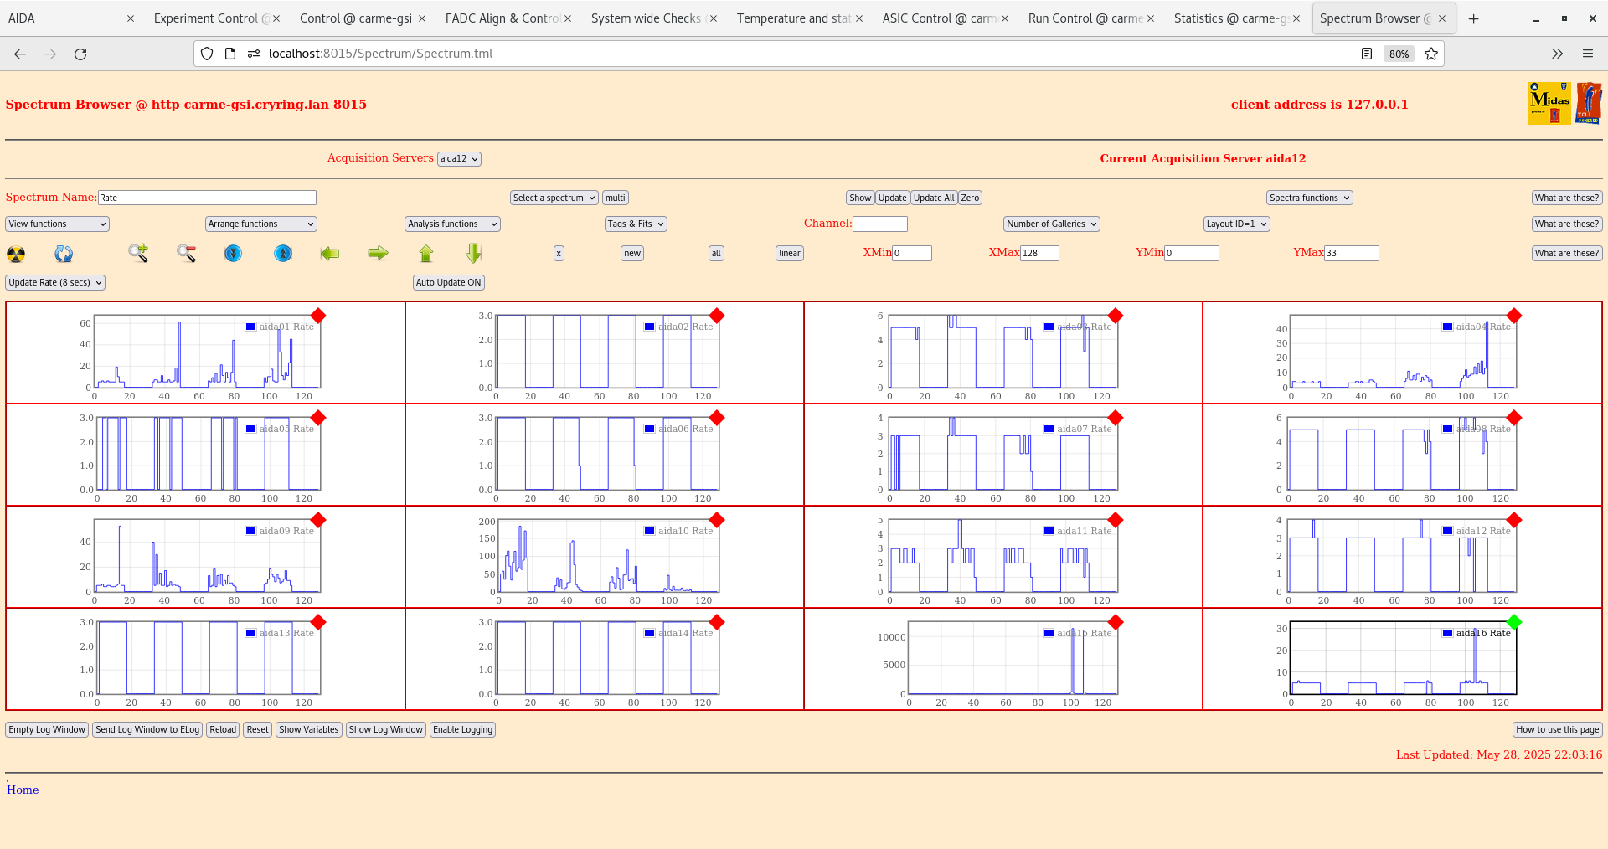
Task: Open the Midas logo icon
Action: click(1549, 102)
